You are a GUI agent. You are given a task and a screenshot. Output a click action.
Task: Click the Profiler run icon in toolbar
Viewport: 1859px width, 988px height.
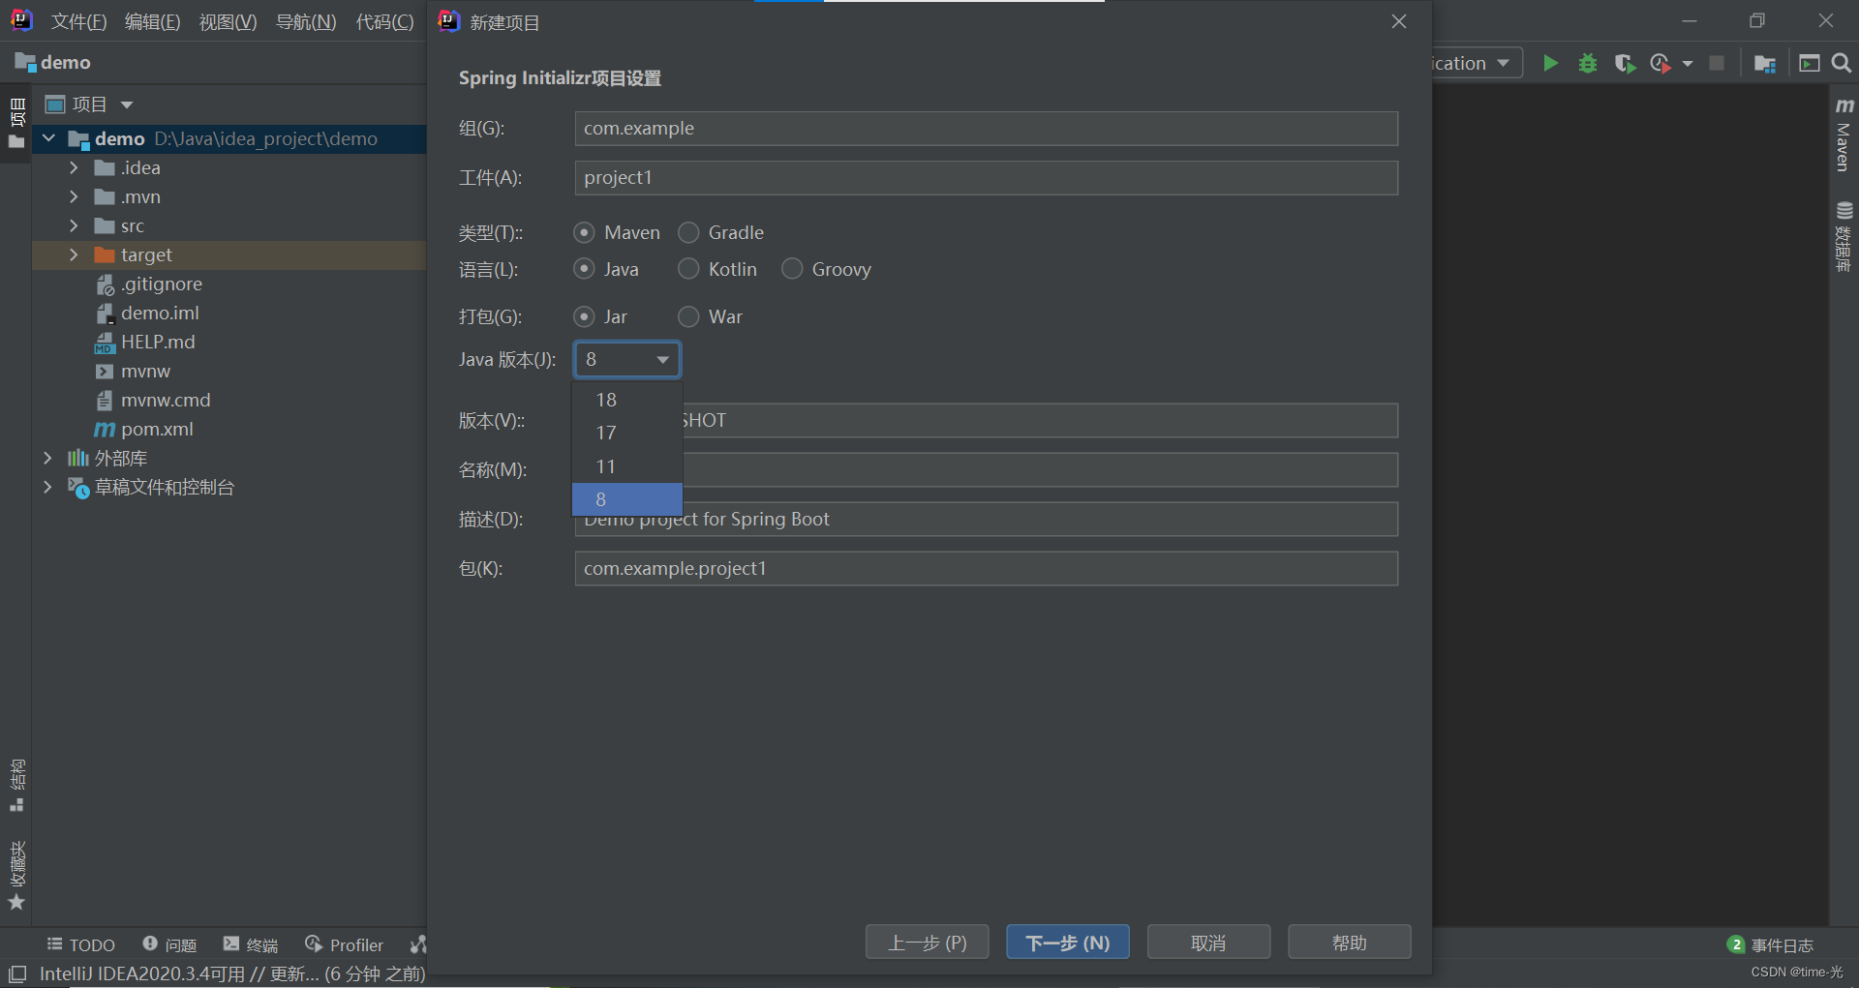point(1661,63)
